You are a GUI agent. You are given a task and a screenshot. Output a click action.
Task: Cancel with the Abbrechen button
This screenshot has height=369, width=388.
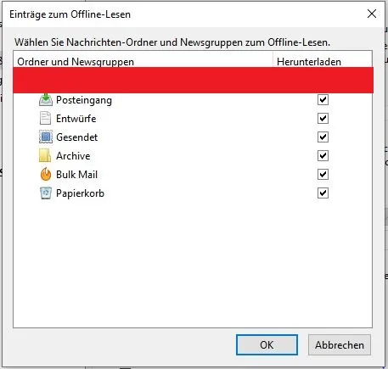pyautogui.click(x=340, y=344)
